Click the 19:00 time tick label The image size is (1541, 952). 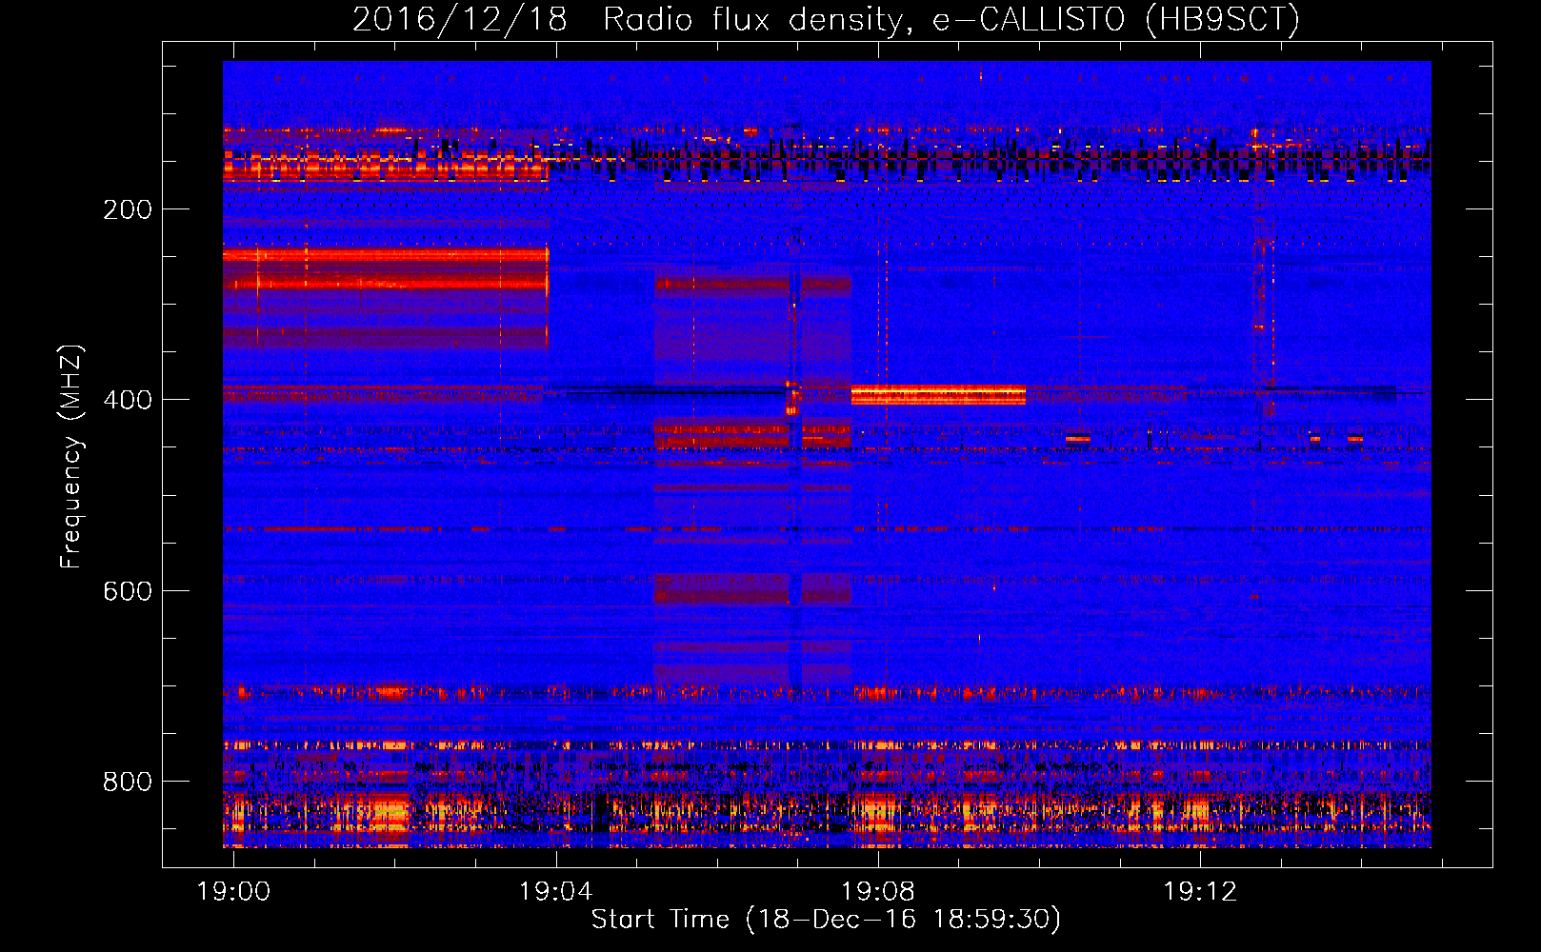(x=233, y=892)
